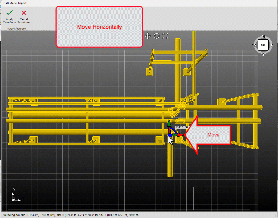Viewport: 278px width, 218px height.
Task: Select the pan view cross-arrows icon
Action: (x=147, y=36)
